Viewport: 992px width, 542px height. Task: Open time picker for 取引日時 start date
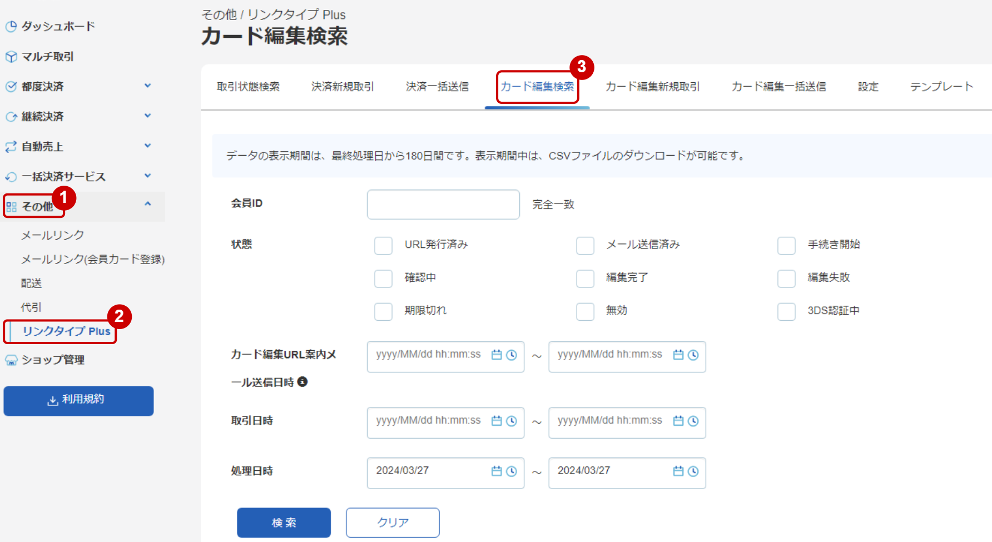pos(512,421)
